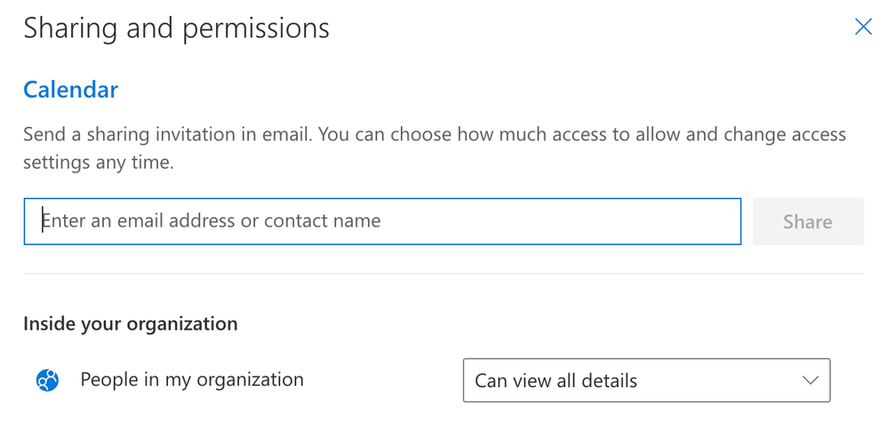
Task: Click the People in my organization icon
Action: (x=48, y=380)
